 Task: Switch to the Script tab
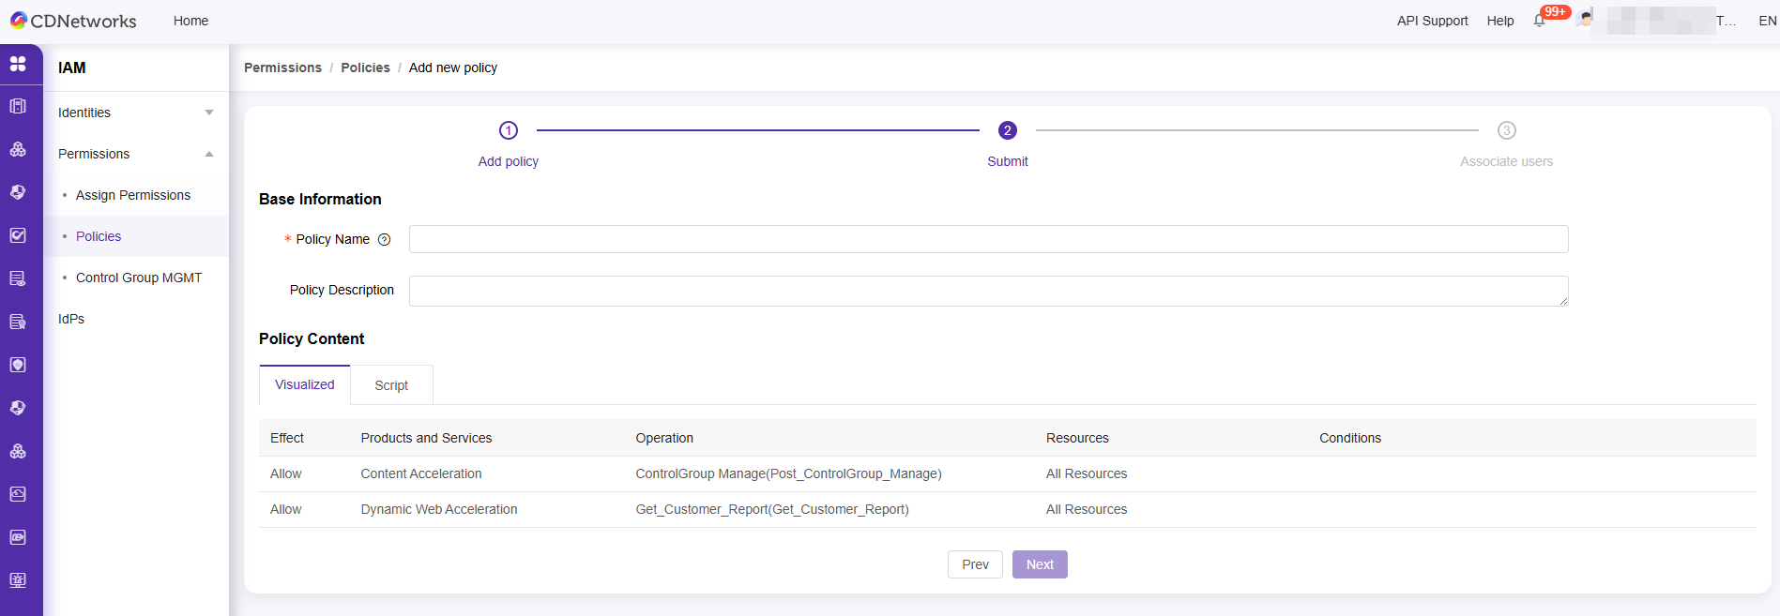click(391, 385)
